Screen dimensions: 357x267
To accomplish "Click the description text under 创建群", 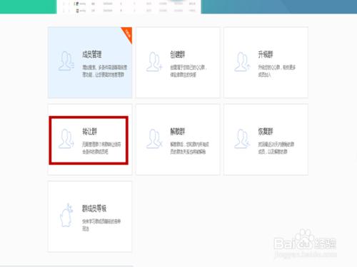I will [188, 71].
